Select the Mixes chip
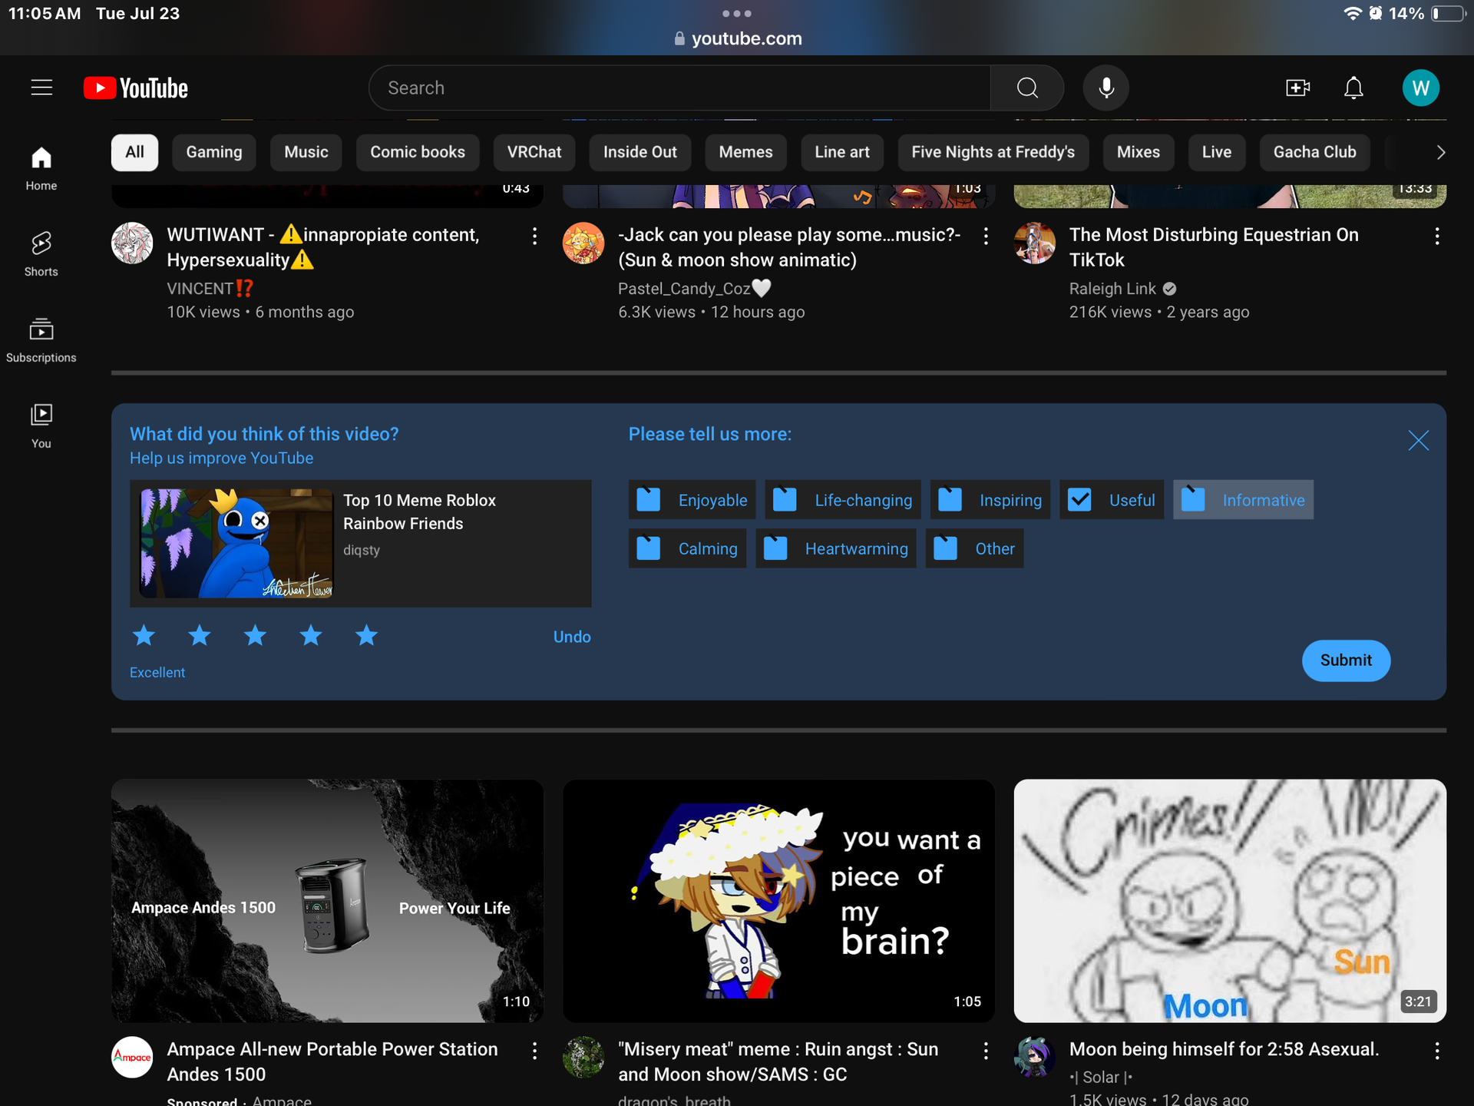Image resolution: width=1474 pixels, height=1106 pixels. click(1138, 152)
